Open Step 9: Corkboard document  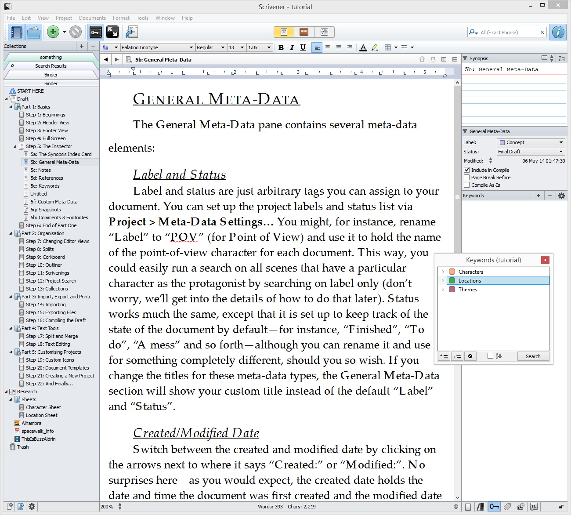(45, 257)
